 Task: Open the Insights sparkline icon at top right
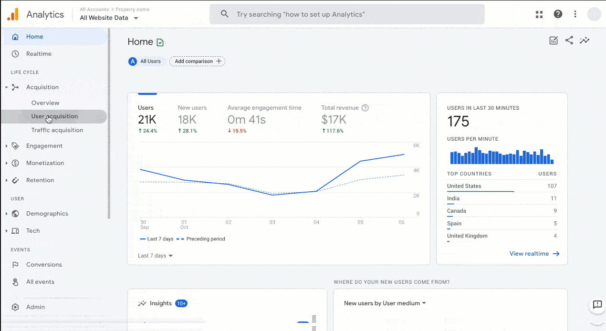(x=585, y=41)
